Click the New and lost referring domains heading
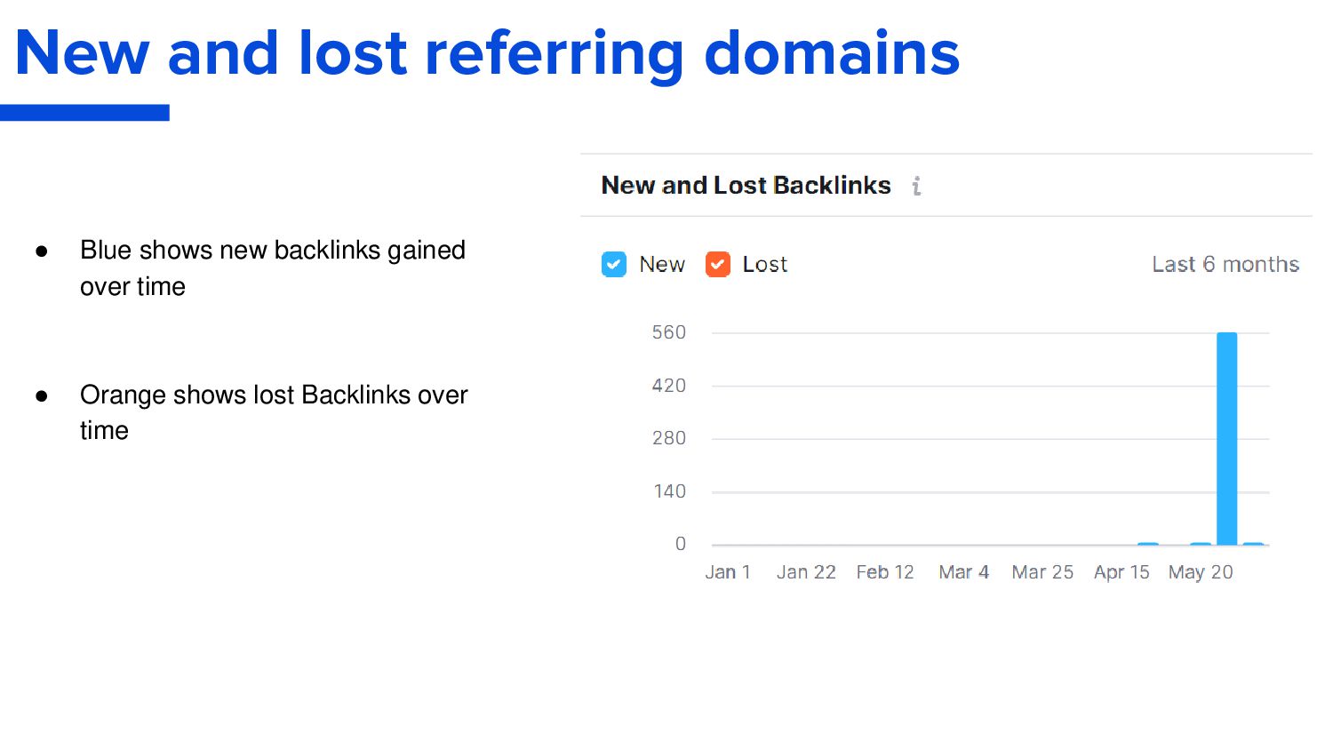This screenshot has height=750, width=1333. (x=487, y=53)
